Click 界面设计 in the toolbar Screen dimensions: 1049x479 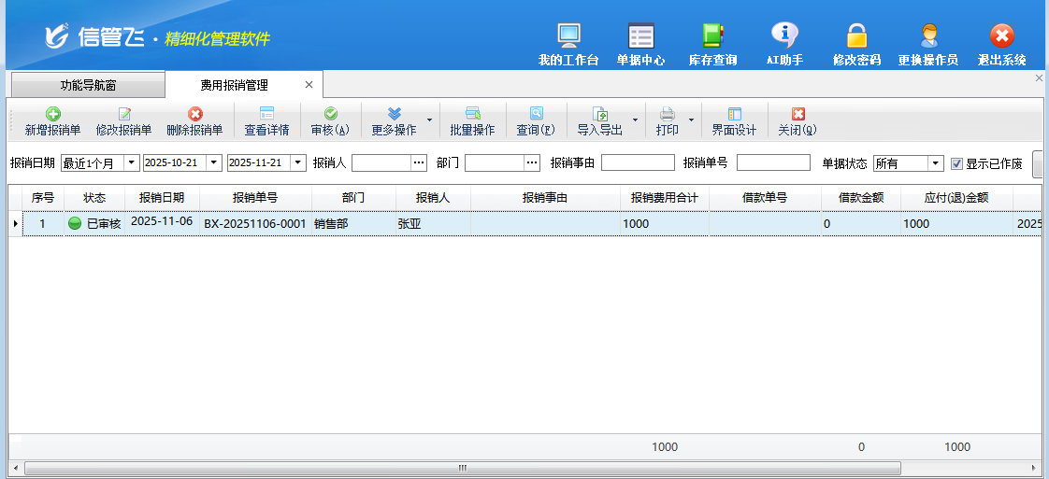(734, 121)
